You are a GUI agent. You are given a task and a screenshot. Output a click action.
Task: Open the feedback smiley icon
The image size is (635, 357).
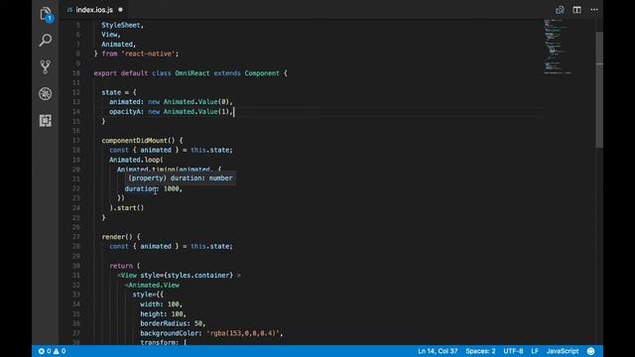coord(591,351)
